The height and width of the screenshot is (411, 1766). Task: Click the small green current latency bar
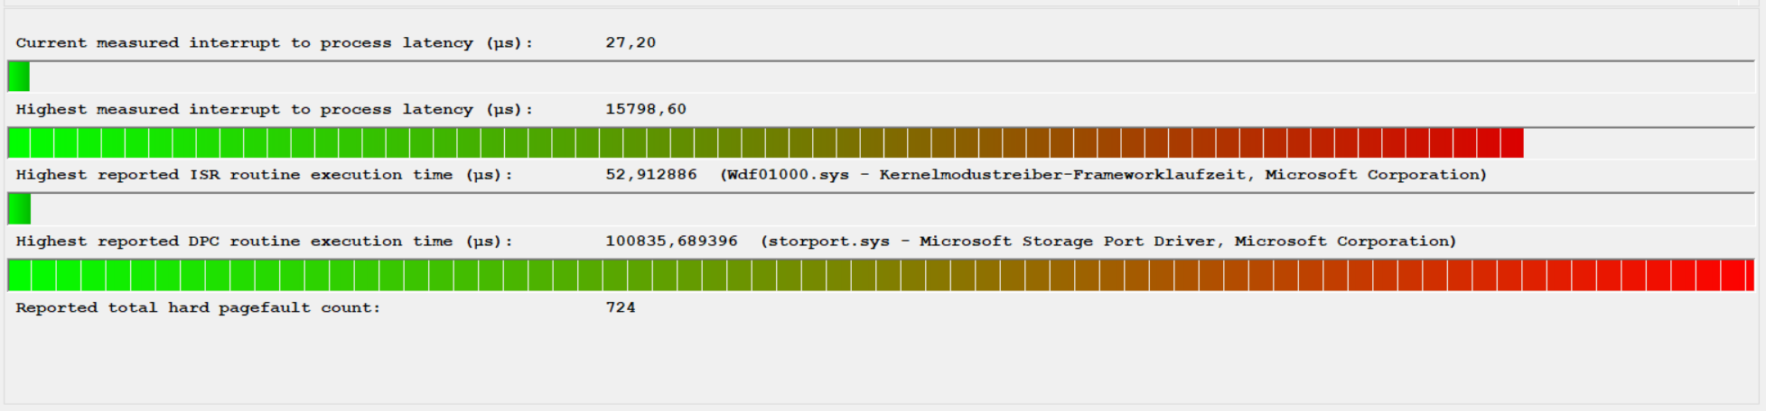click(x=19, y=77)
